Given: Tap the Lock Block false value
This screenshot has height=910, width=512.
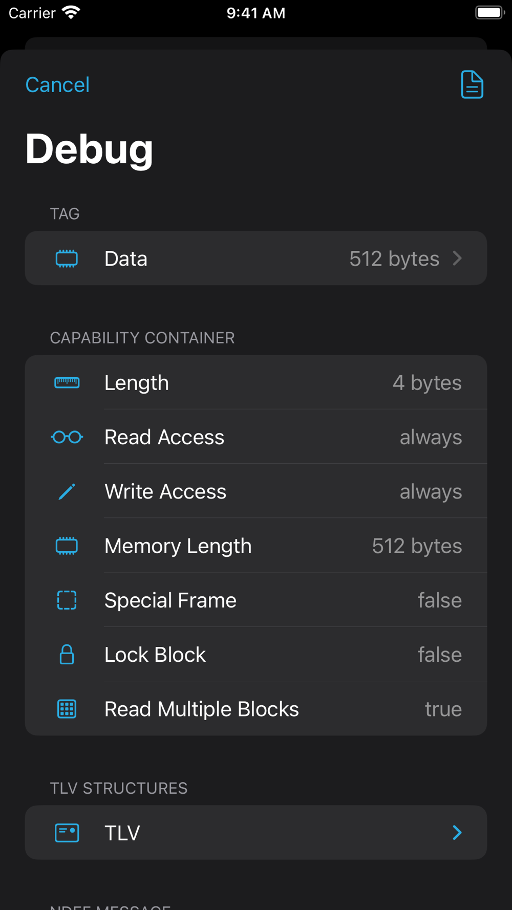Looking at the screenshot, I should click(439, 655).
